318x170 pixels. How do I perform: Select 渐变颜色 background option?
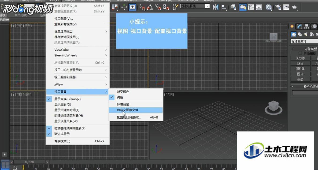click(x=136, y=92)
